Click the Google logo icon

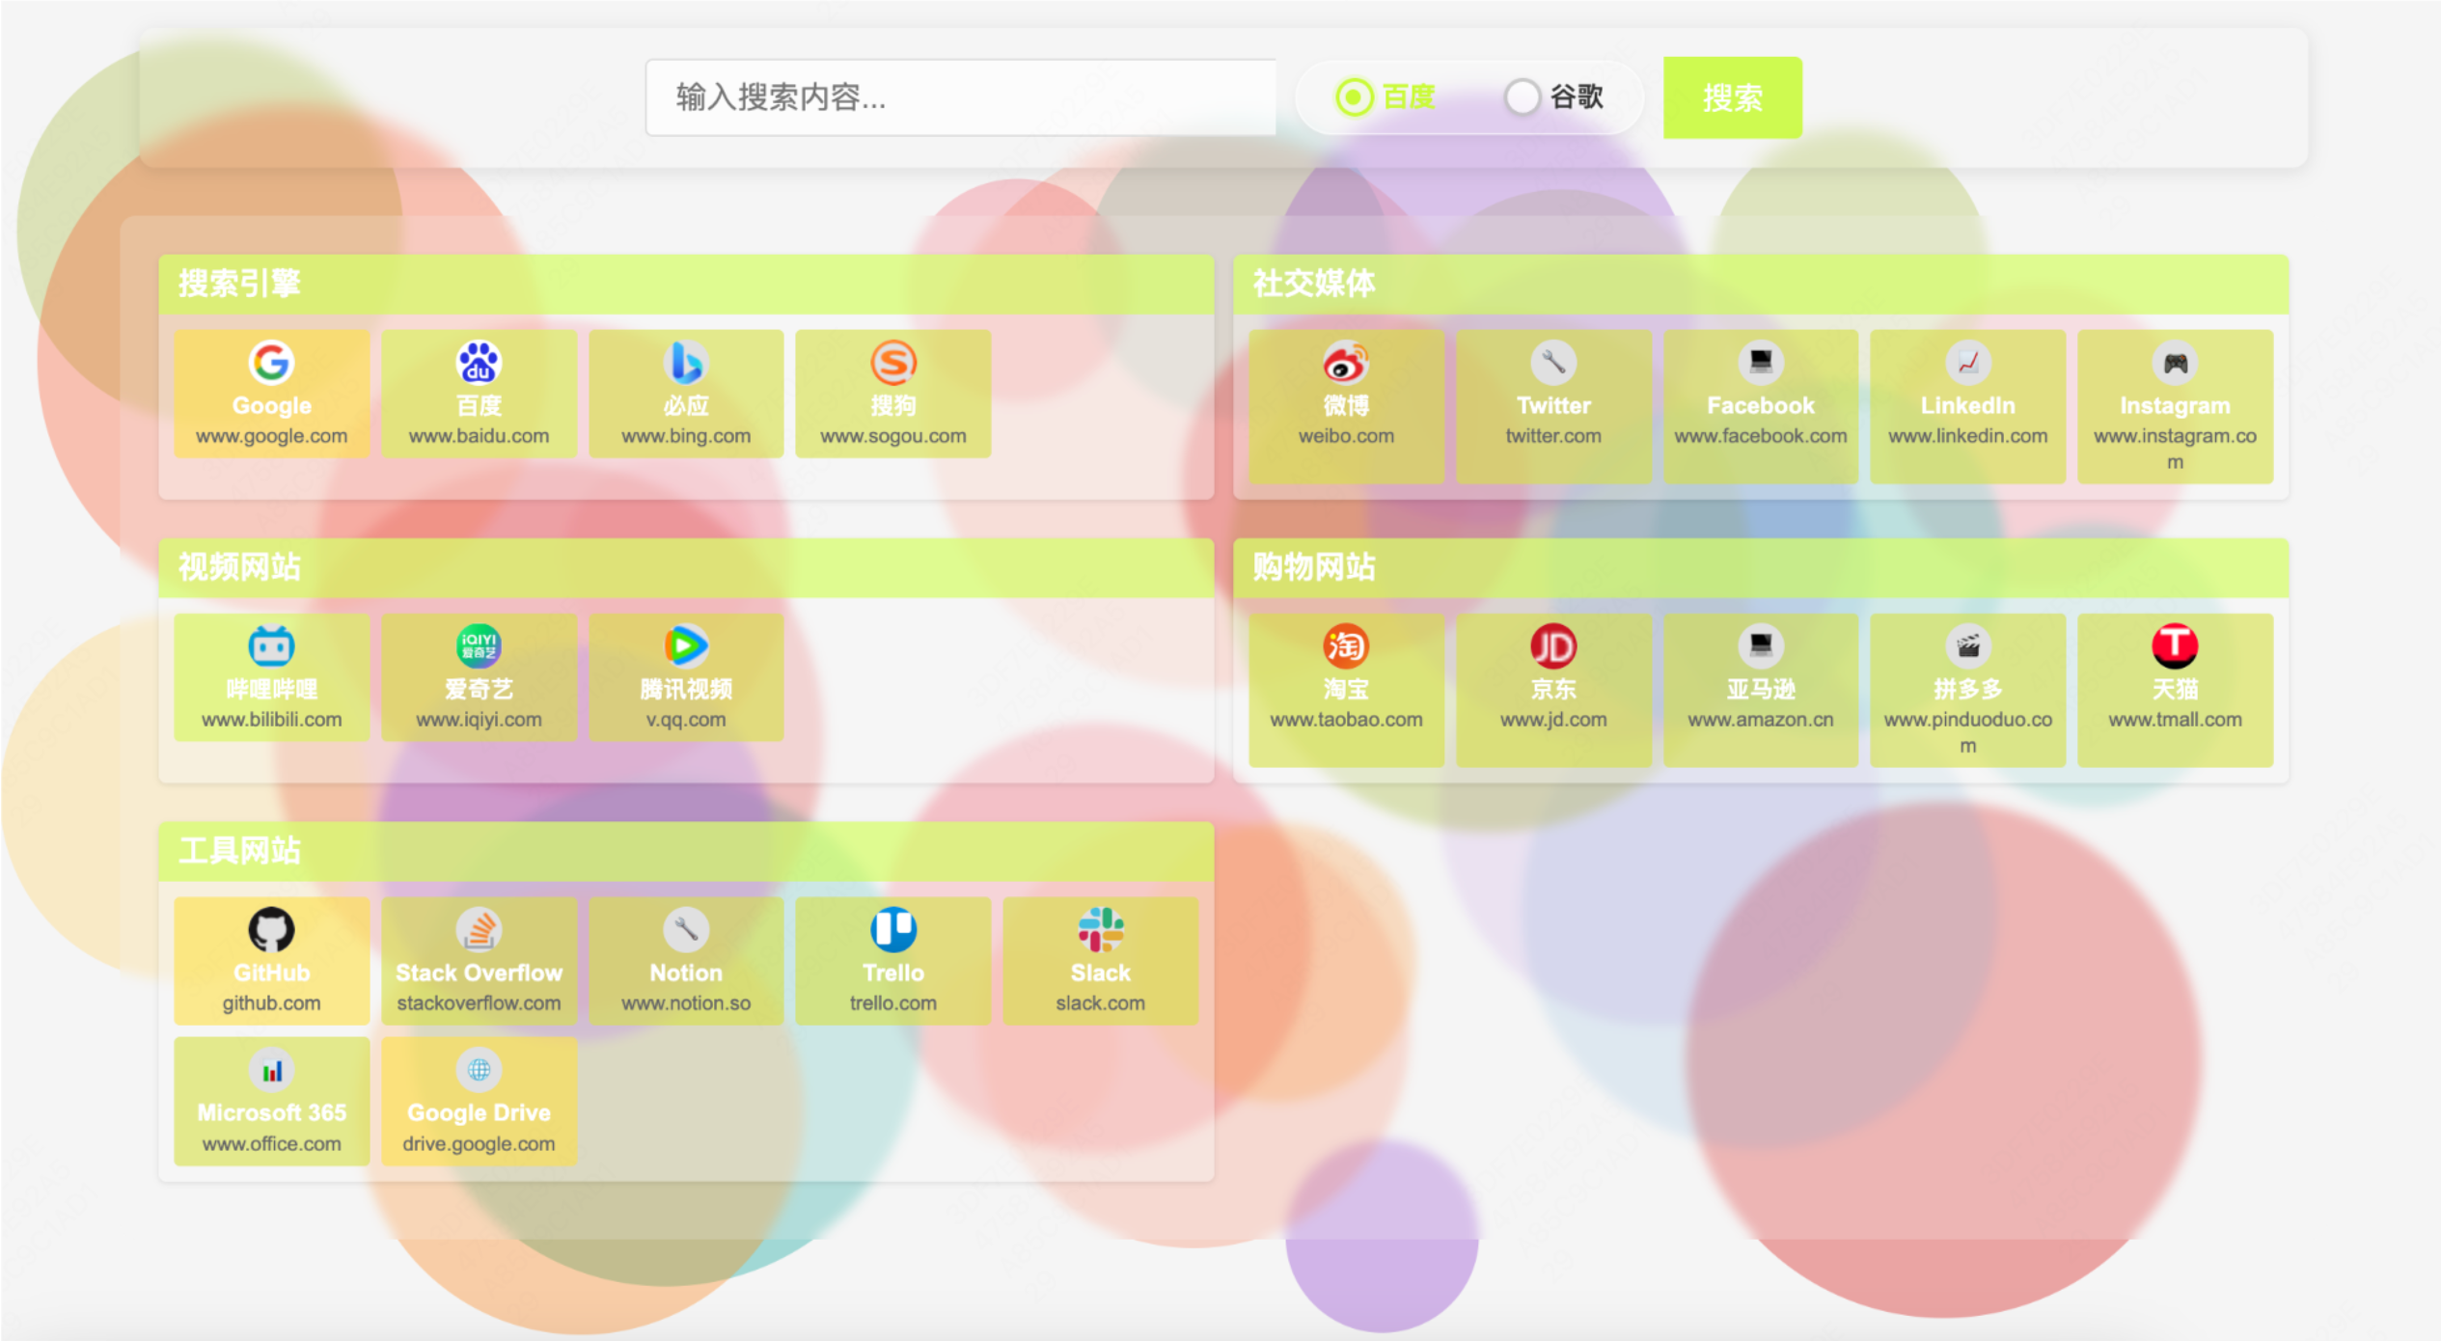tap(271, 363)
